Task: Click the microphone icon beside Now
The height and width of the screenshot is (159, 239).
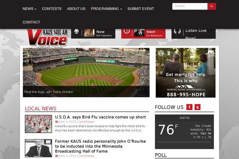Action: click(76, 31)
